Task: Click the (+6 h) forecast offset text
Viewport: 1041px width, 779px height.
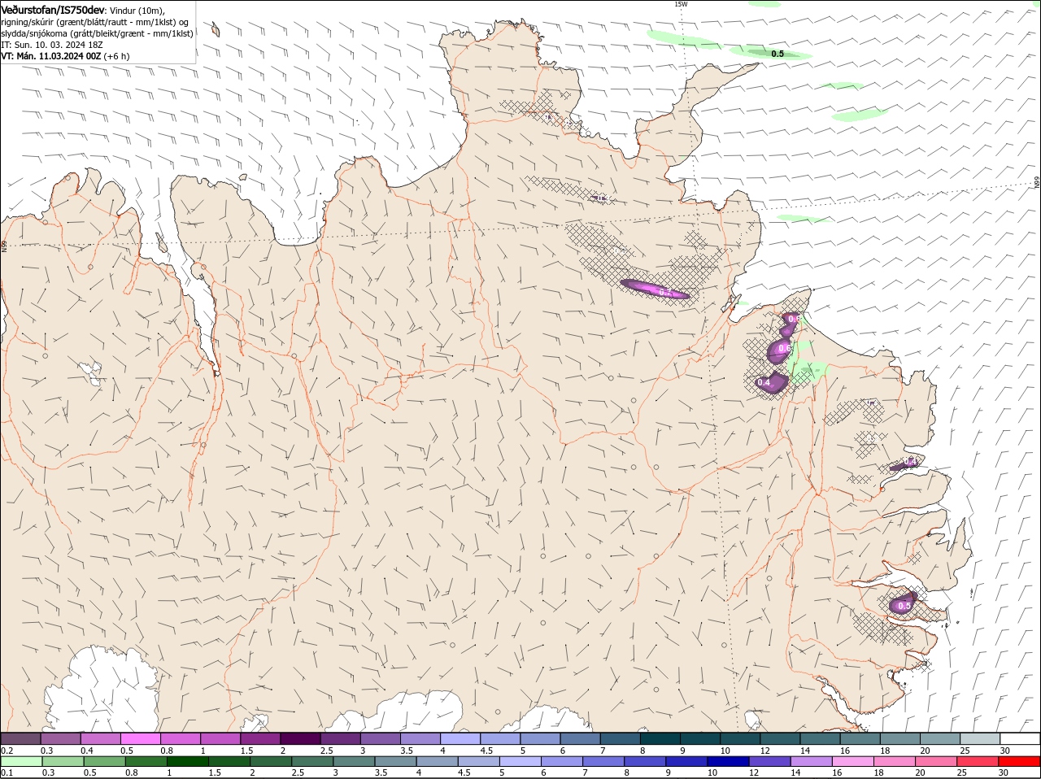Action: tap(116, 56)
